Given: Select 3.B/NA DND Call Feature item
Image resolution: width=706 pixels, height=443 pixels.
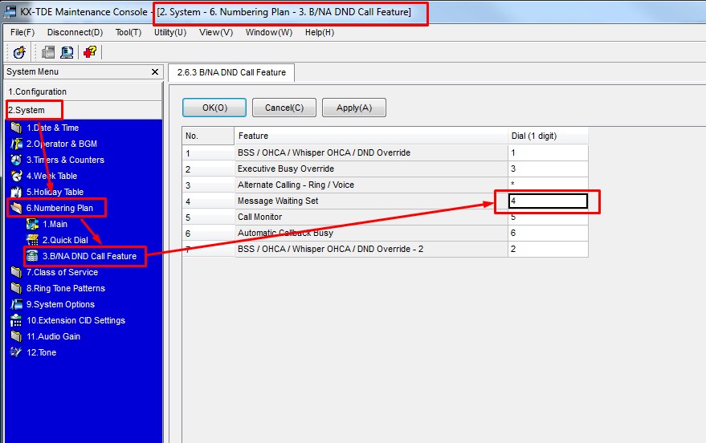Looking at the screenshot, I should (x=89, y=256).
